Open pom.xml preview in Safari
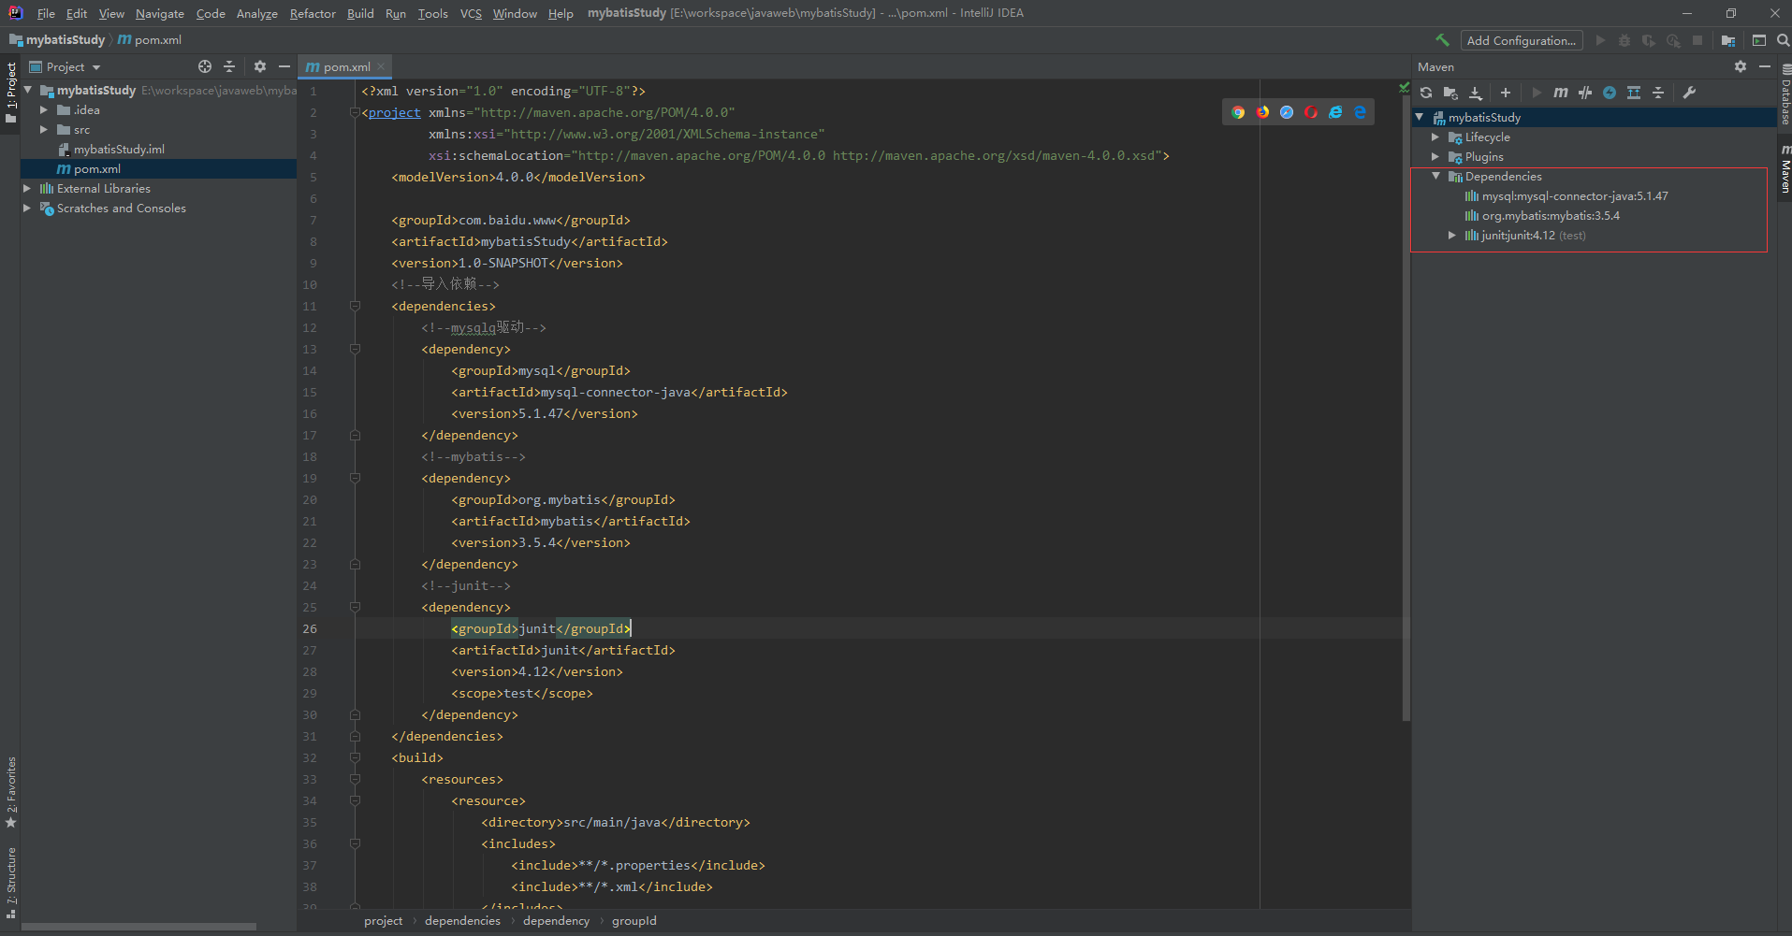 [1287, 112]
